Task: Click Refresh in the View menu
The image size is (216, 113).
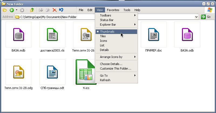Action: click(105, 80)
